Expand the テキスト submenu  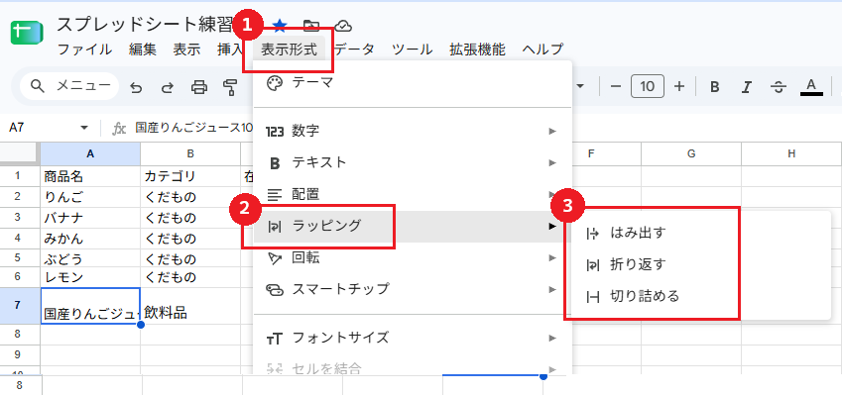coord(412,162)
